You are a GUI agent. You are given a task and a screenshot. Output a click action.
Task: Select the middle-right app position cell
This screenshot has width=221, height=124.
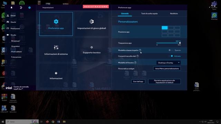click(177, 31)
